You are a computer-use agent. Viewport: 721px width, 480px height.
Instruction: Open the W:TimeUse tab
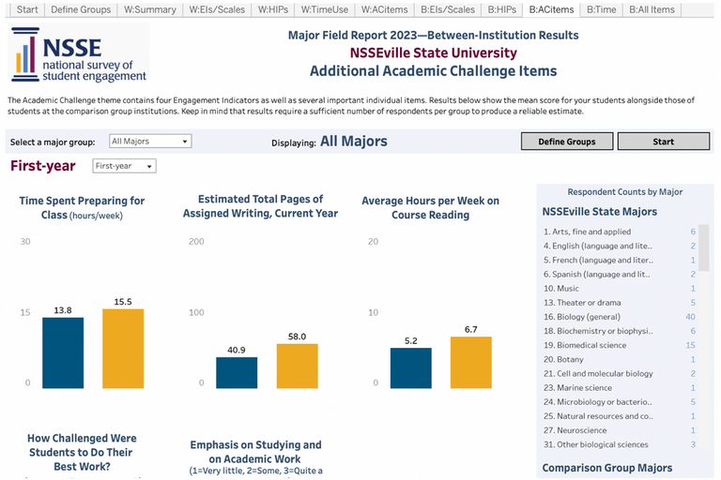(325, 9)
